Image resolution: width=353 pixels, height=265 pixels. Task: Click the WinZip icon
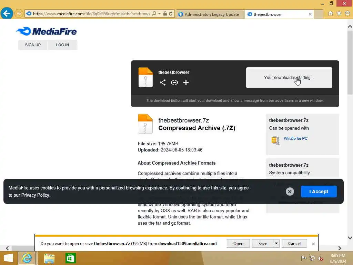coord(276,141)
